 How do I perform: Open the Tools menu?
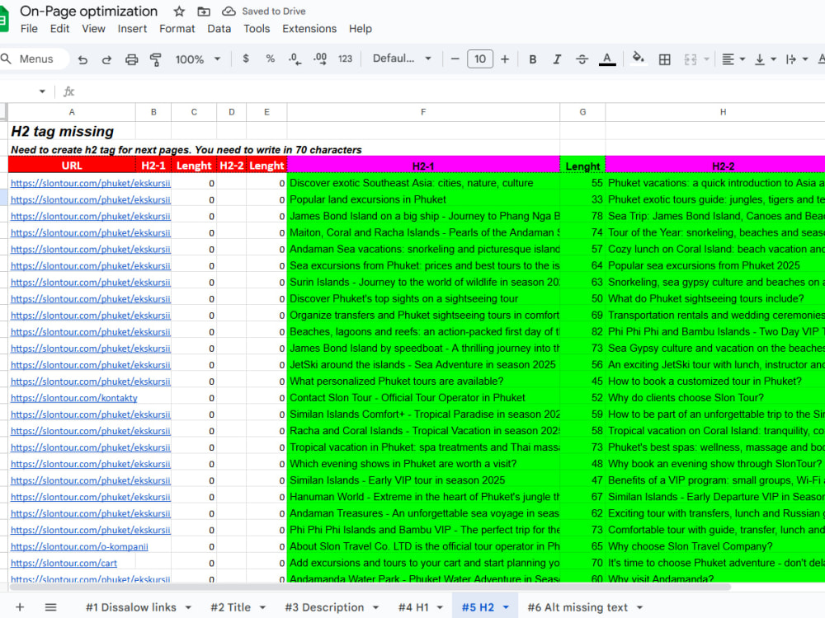257,28
